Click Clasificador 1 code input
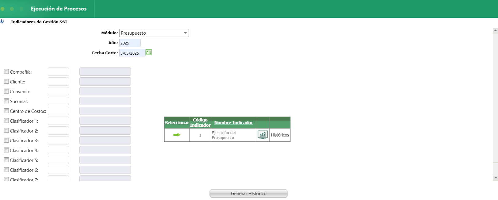 (x=58, y=121)
